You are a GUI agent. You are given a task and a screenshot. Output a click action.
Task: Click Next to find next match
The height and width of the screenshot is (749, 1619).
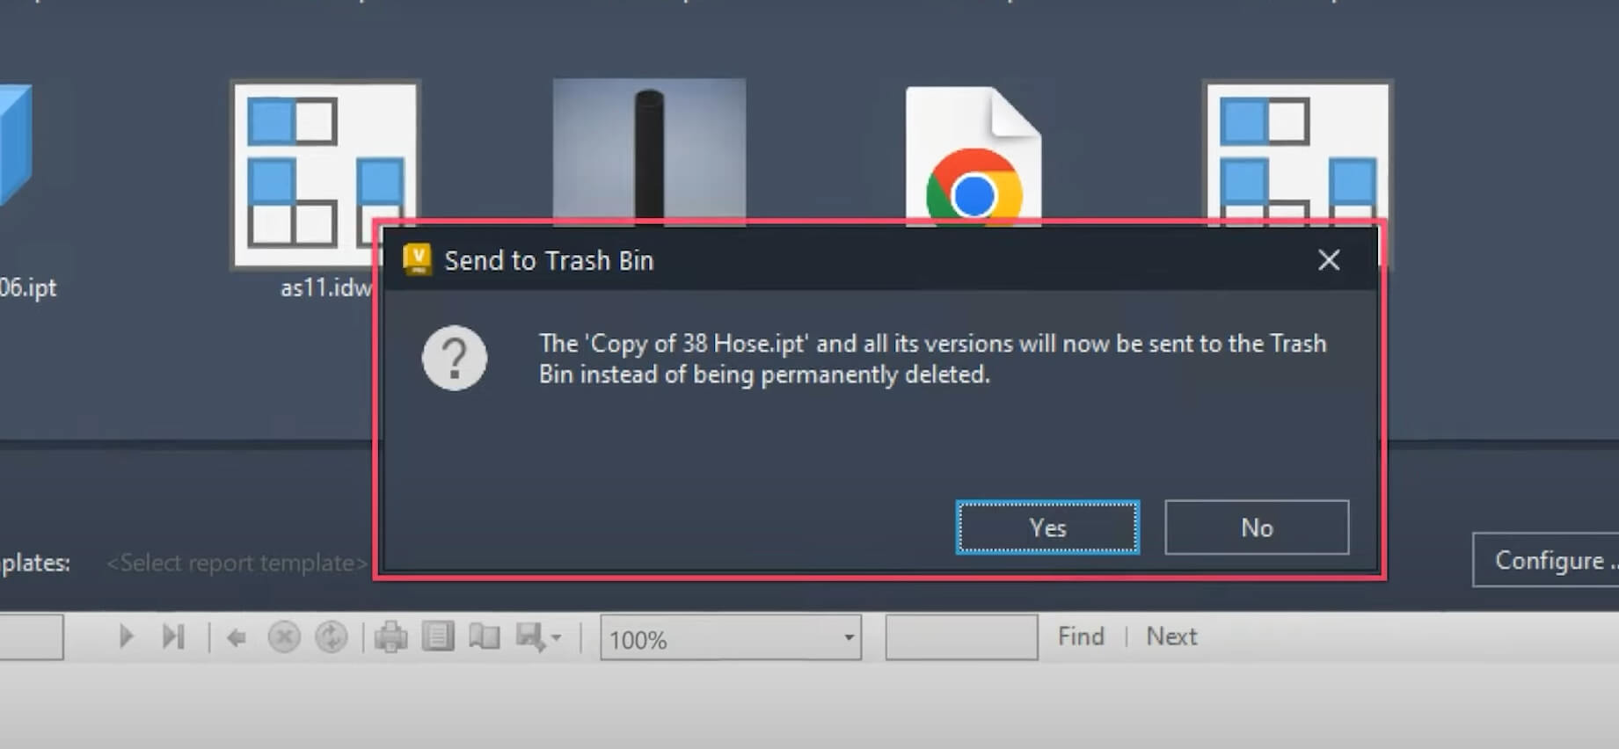click(1171, 636)
